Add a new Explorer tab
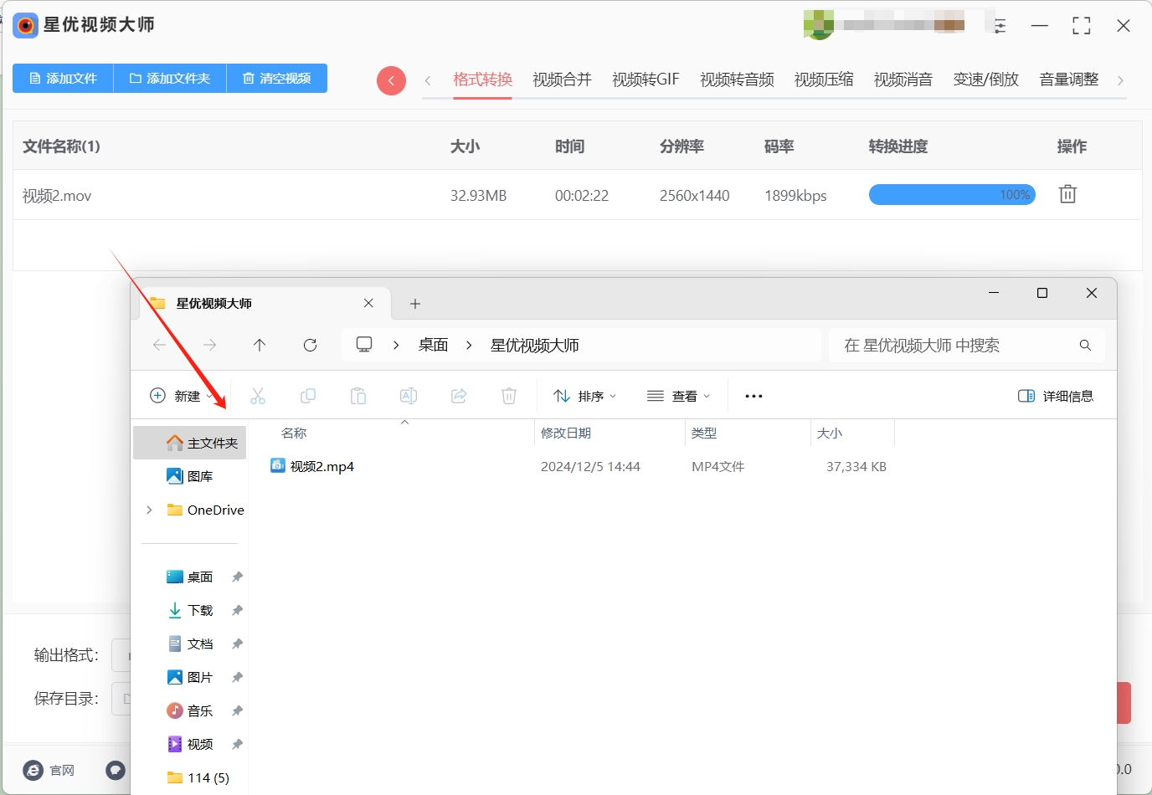This screenshot has height=795, width=1152. [415, 304]
